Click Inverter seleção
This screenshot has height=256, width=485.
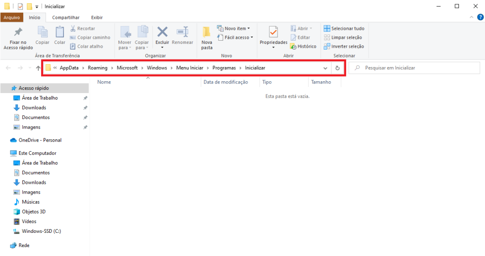click(x=344, y=46)
